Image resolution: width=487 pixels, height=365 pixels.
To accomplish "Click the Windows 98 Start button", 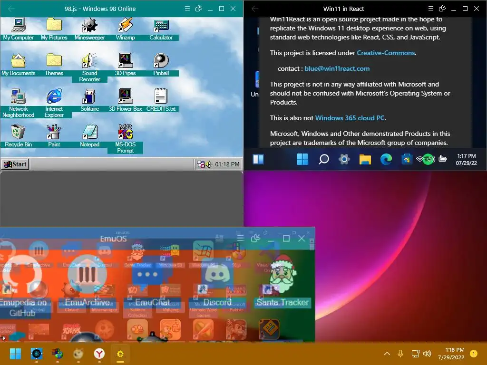I will tap(15, 164).
